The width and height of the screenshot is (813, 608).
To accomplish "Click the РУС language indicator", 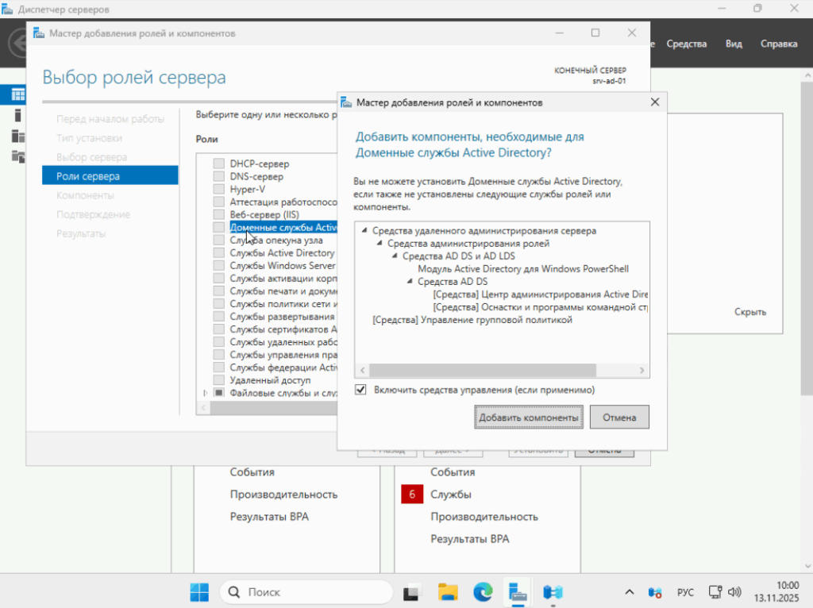I will click(x=685, y=592).
